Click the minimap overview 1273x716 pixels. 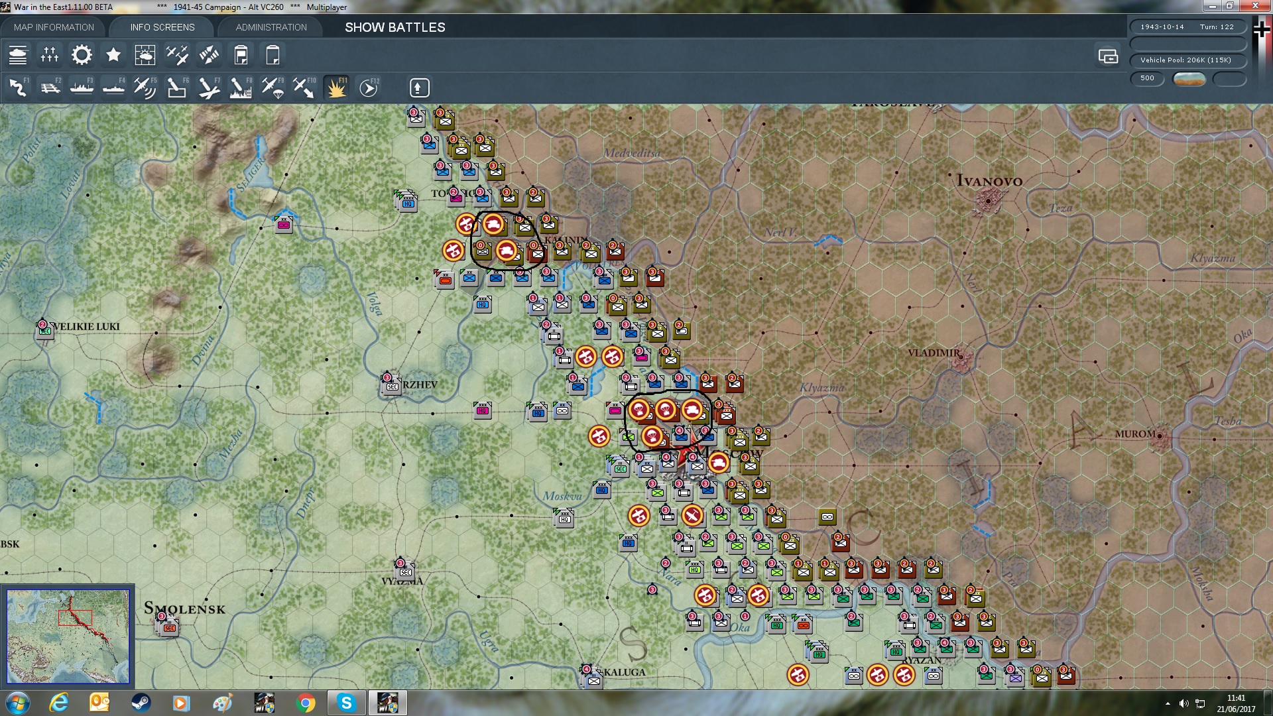pos(68,636)
